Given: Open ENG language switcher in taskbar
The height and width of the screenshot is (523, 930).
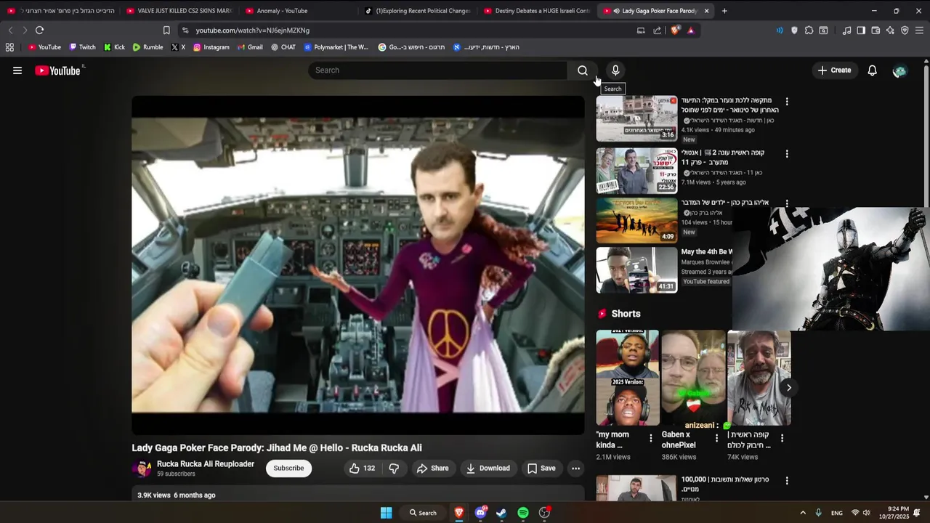Looking at the screenshot, I should pyautogui.click(x=837, y=513).
